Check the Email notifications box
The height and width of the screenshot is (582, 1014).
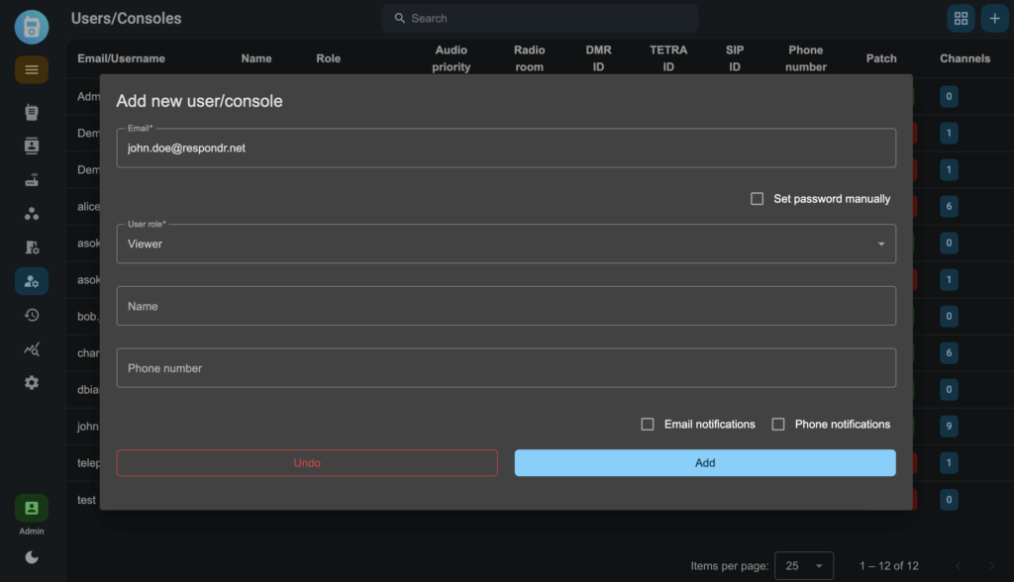pos(648,425)
